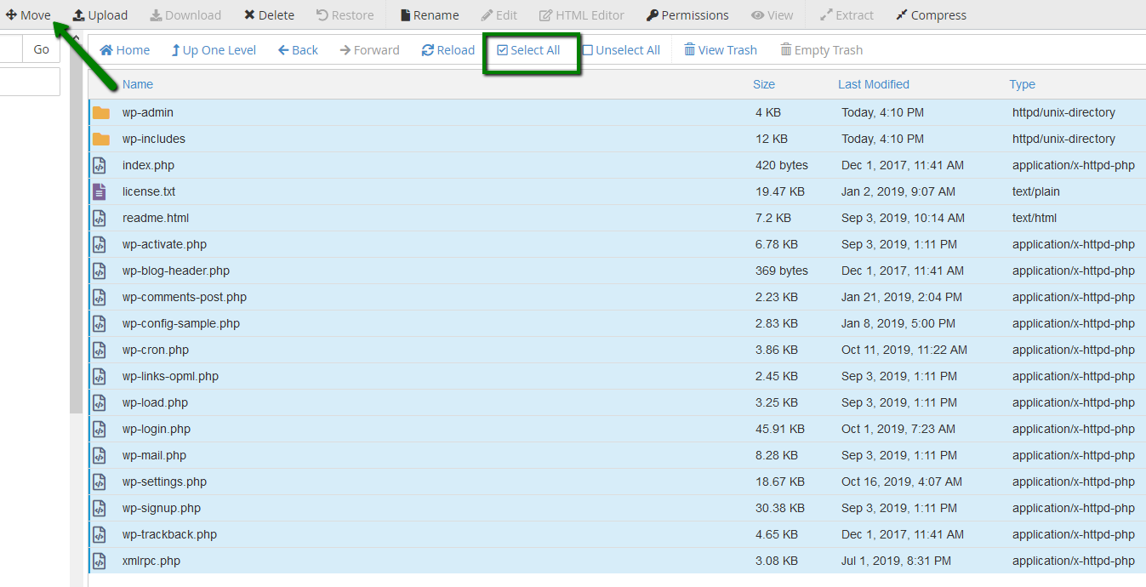The image size is (1146, 587).
Task: Go to the Home directory
Action: click(124, 50)
